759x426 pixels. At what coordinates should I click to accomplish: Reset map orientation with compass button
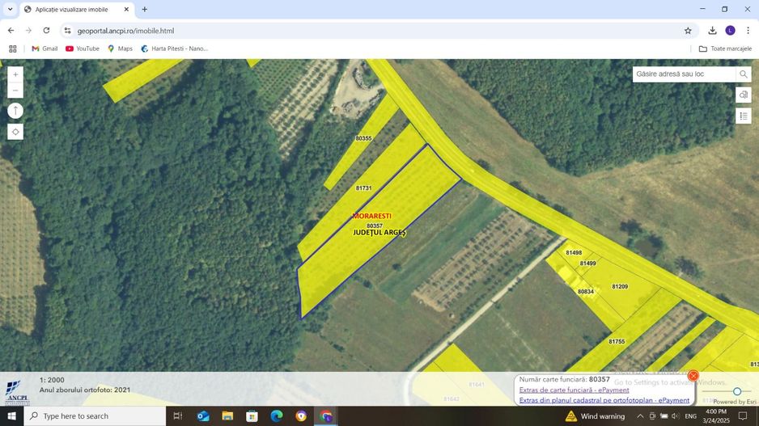(x=15, y=111)
